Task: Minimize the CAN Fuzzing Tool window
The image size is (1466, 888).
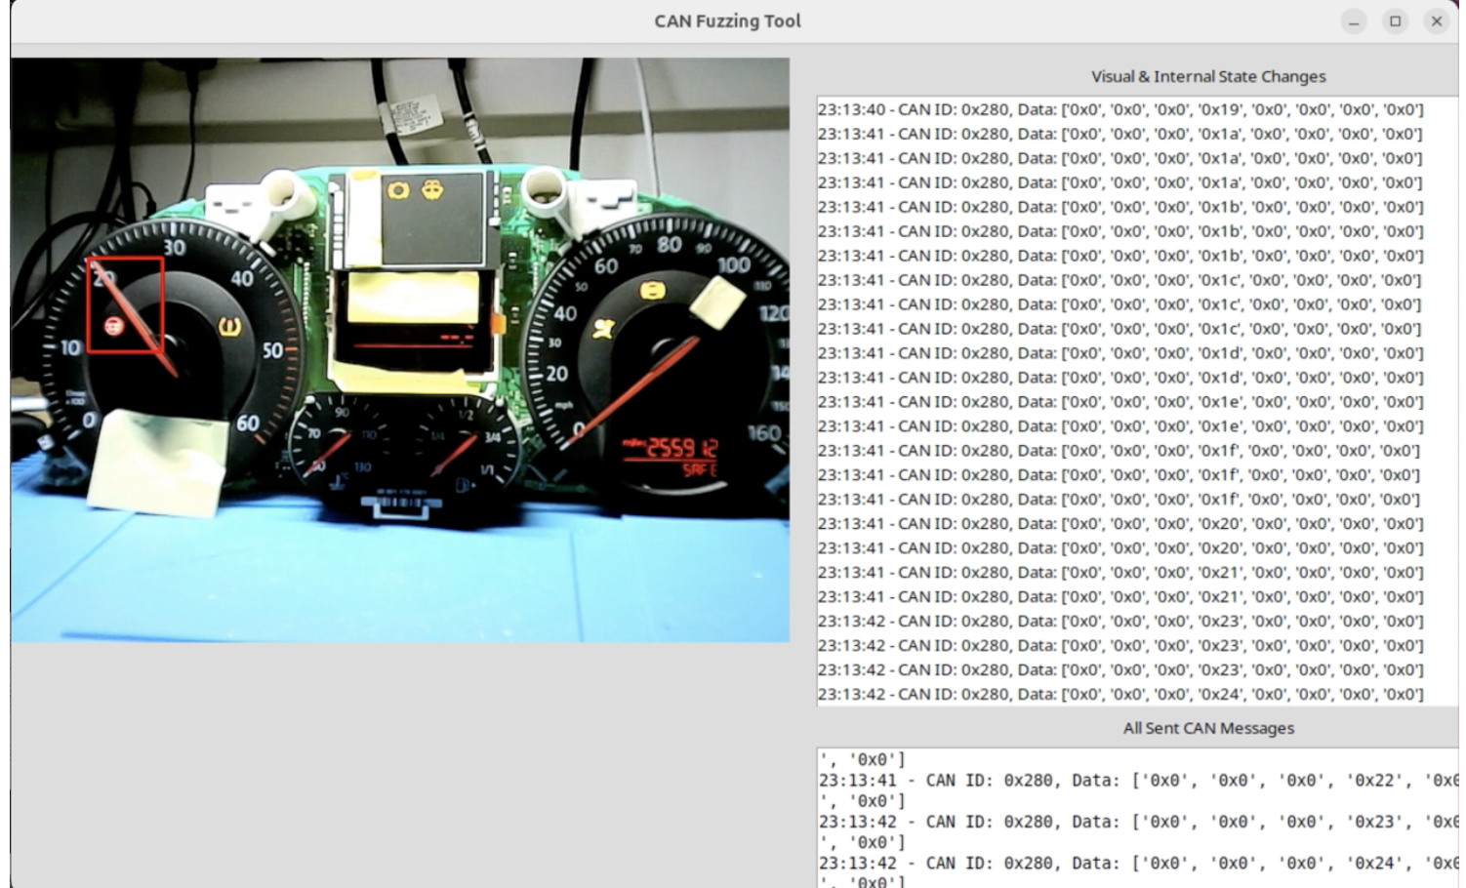Action: coord(1354,21)
